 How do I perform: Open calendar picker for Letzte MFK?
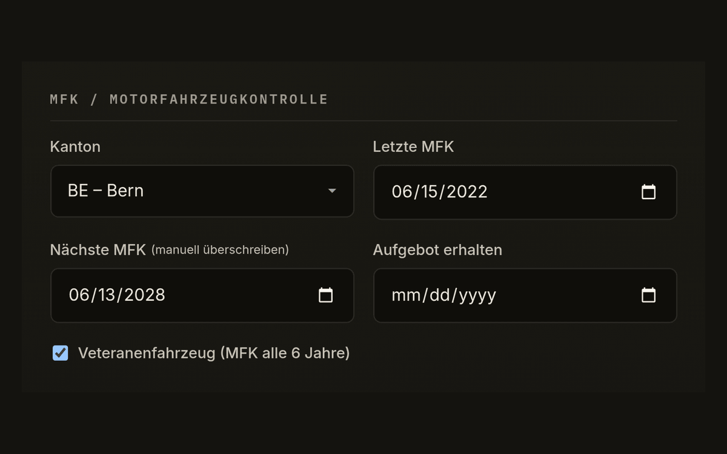pos(648,192)
